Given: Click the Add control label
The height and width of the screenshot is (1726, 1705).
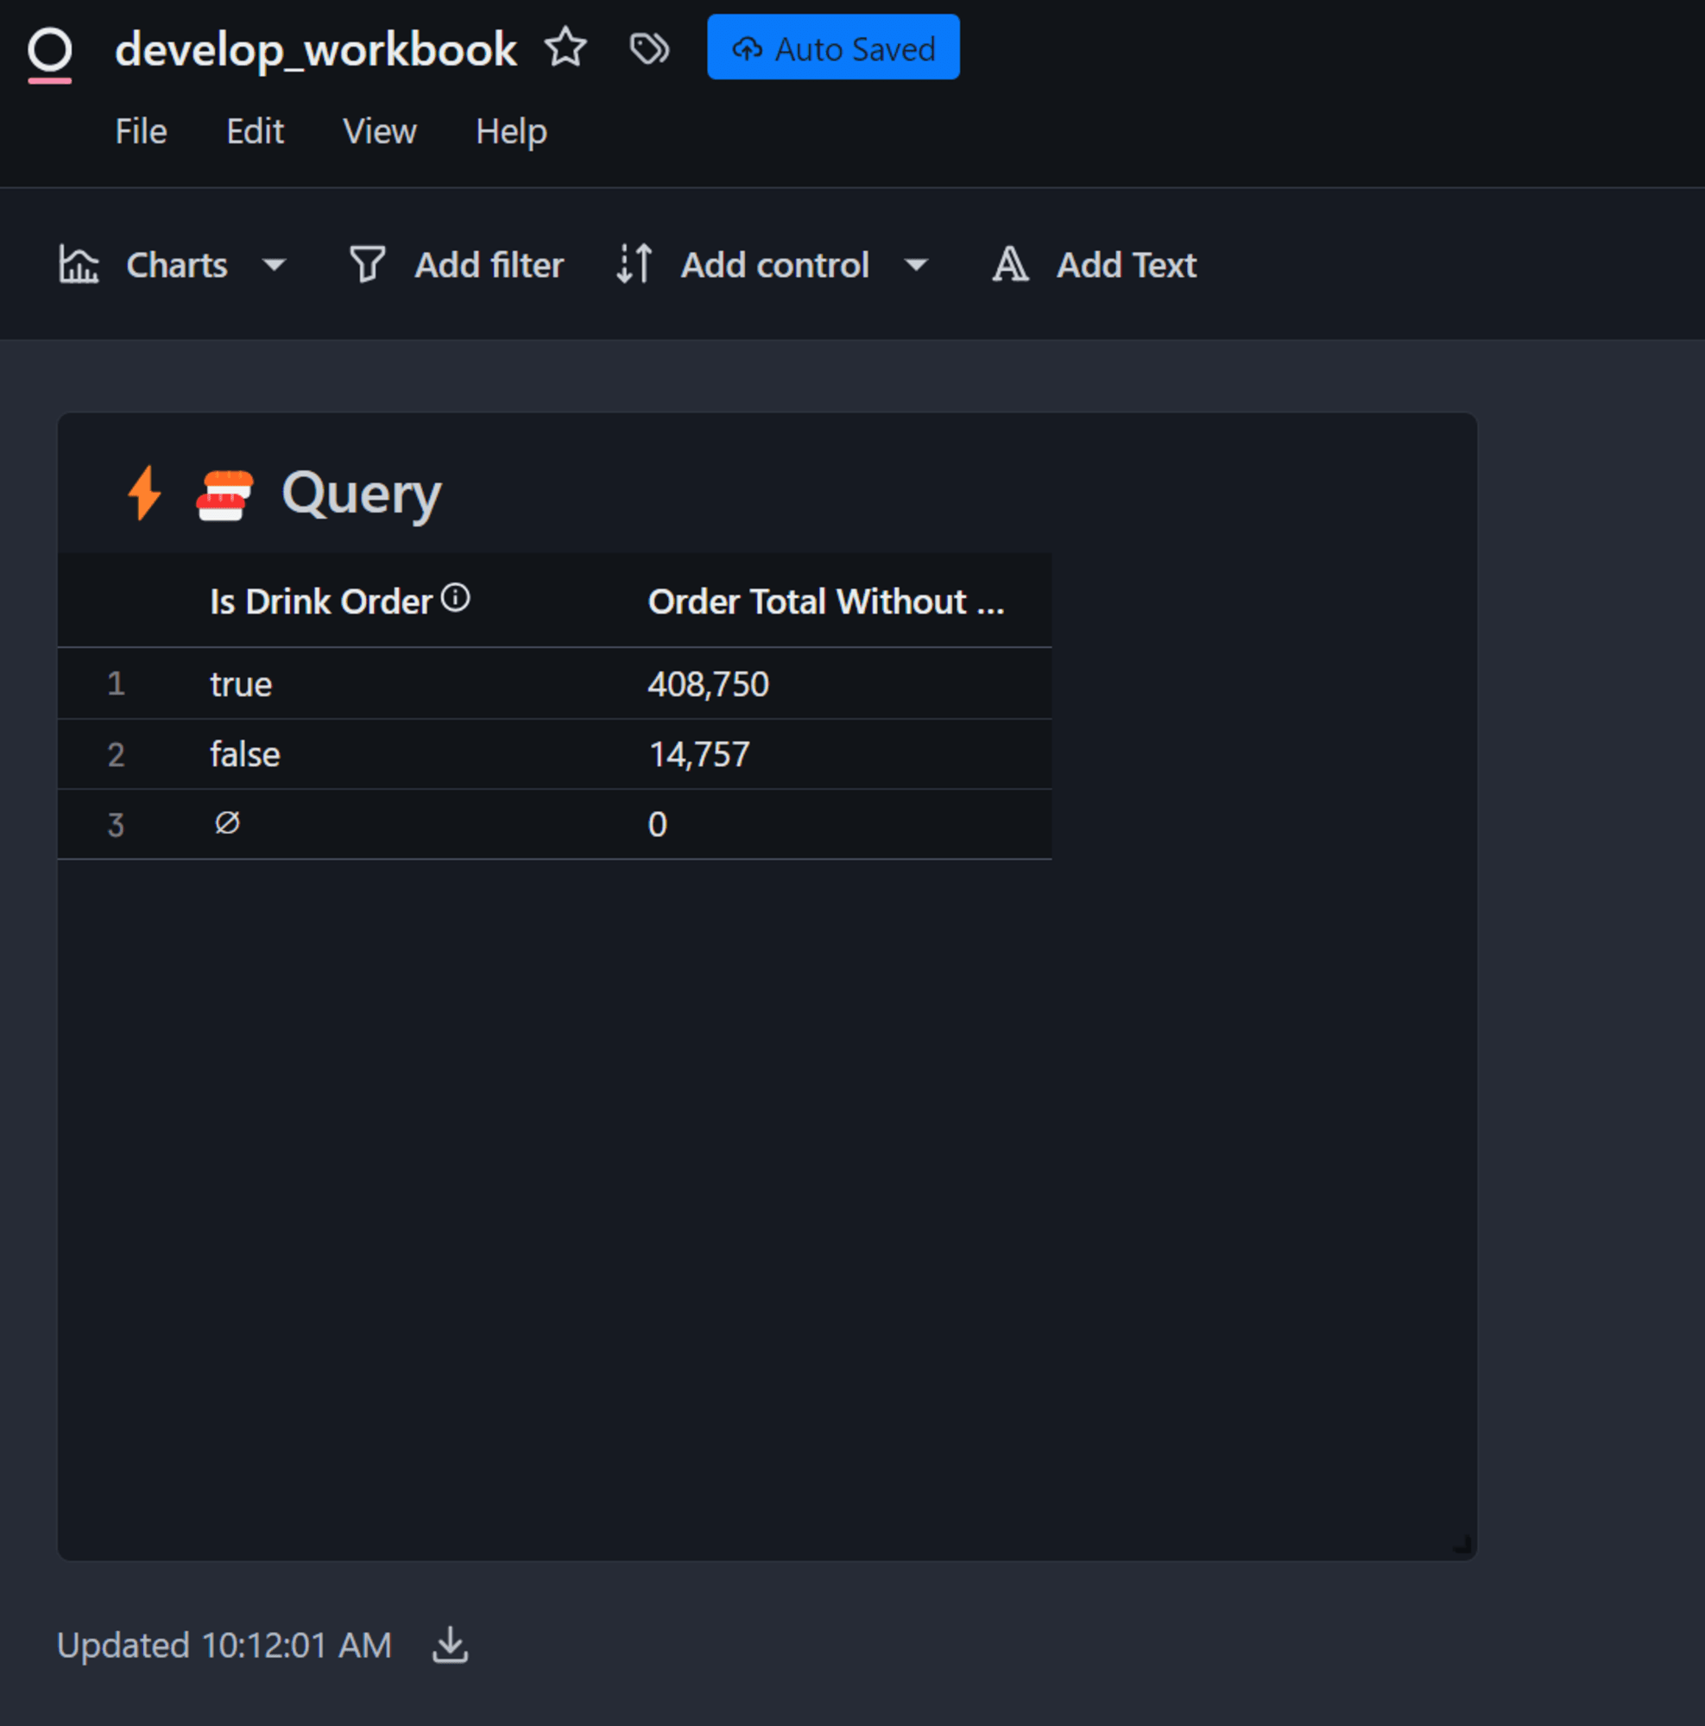Looking at the screenshot, I should click(x=774, y=265).
